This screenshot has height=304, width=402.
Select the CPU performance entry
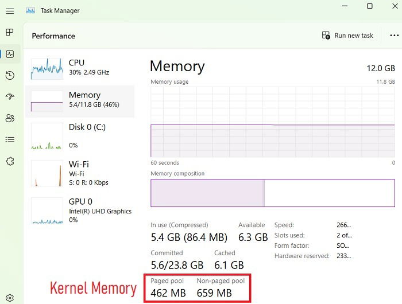pyautogui.click(x=79, y=68)
